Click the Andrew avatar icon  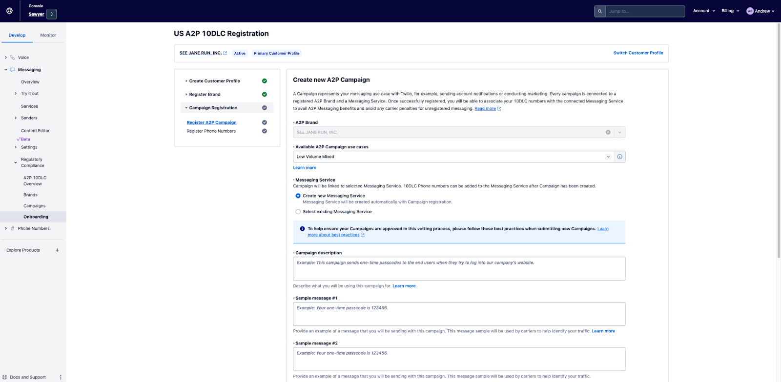coord(750,11)
